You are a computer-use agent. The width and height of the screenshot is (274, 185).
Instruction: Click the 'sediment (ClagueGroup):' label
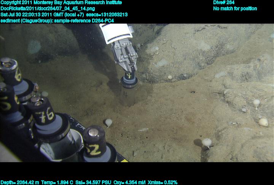click(x=27, y=21)
